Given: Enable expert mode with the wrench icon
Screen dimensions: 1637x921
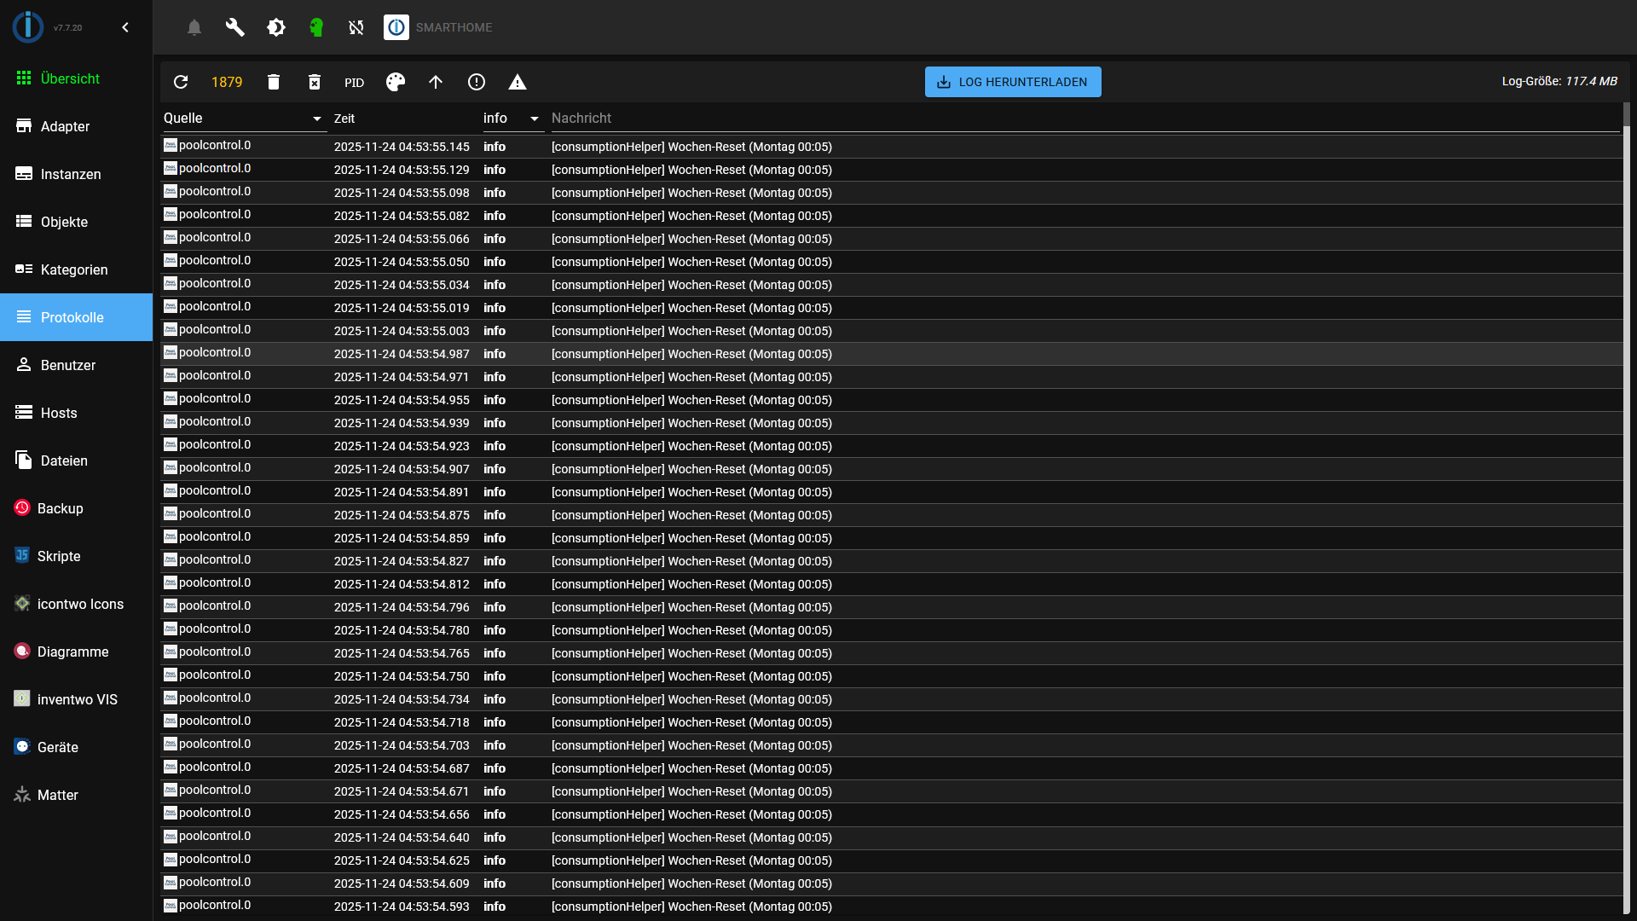Looking at the screenshot, I should pos(234,27).
